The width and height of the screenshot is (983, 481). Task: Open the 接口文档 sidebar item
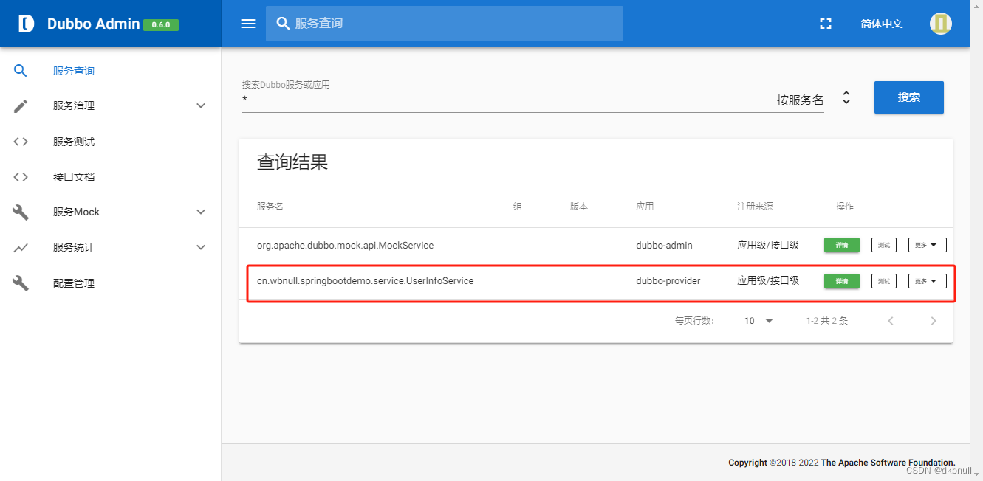(111, 177)
